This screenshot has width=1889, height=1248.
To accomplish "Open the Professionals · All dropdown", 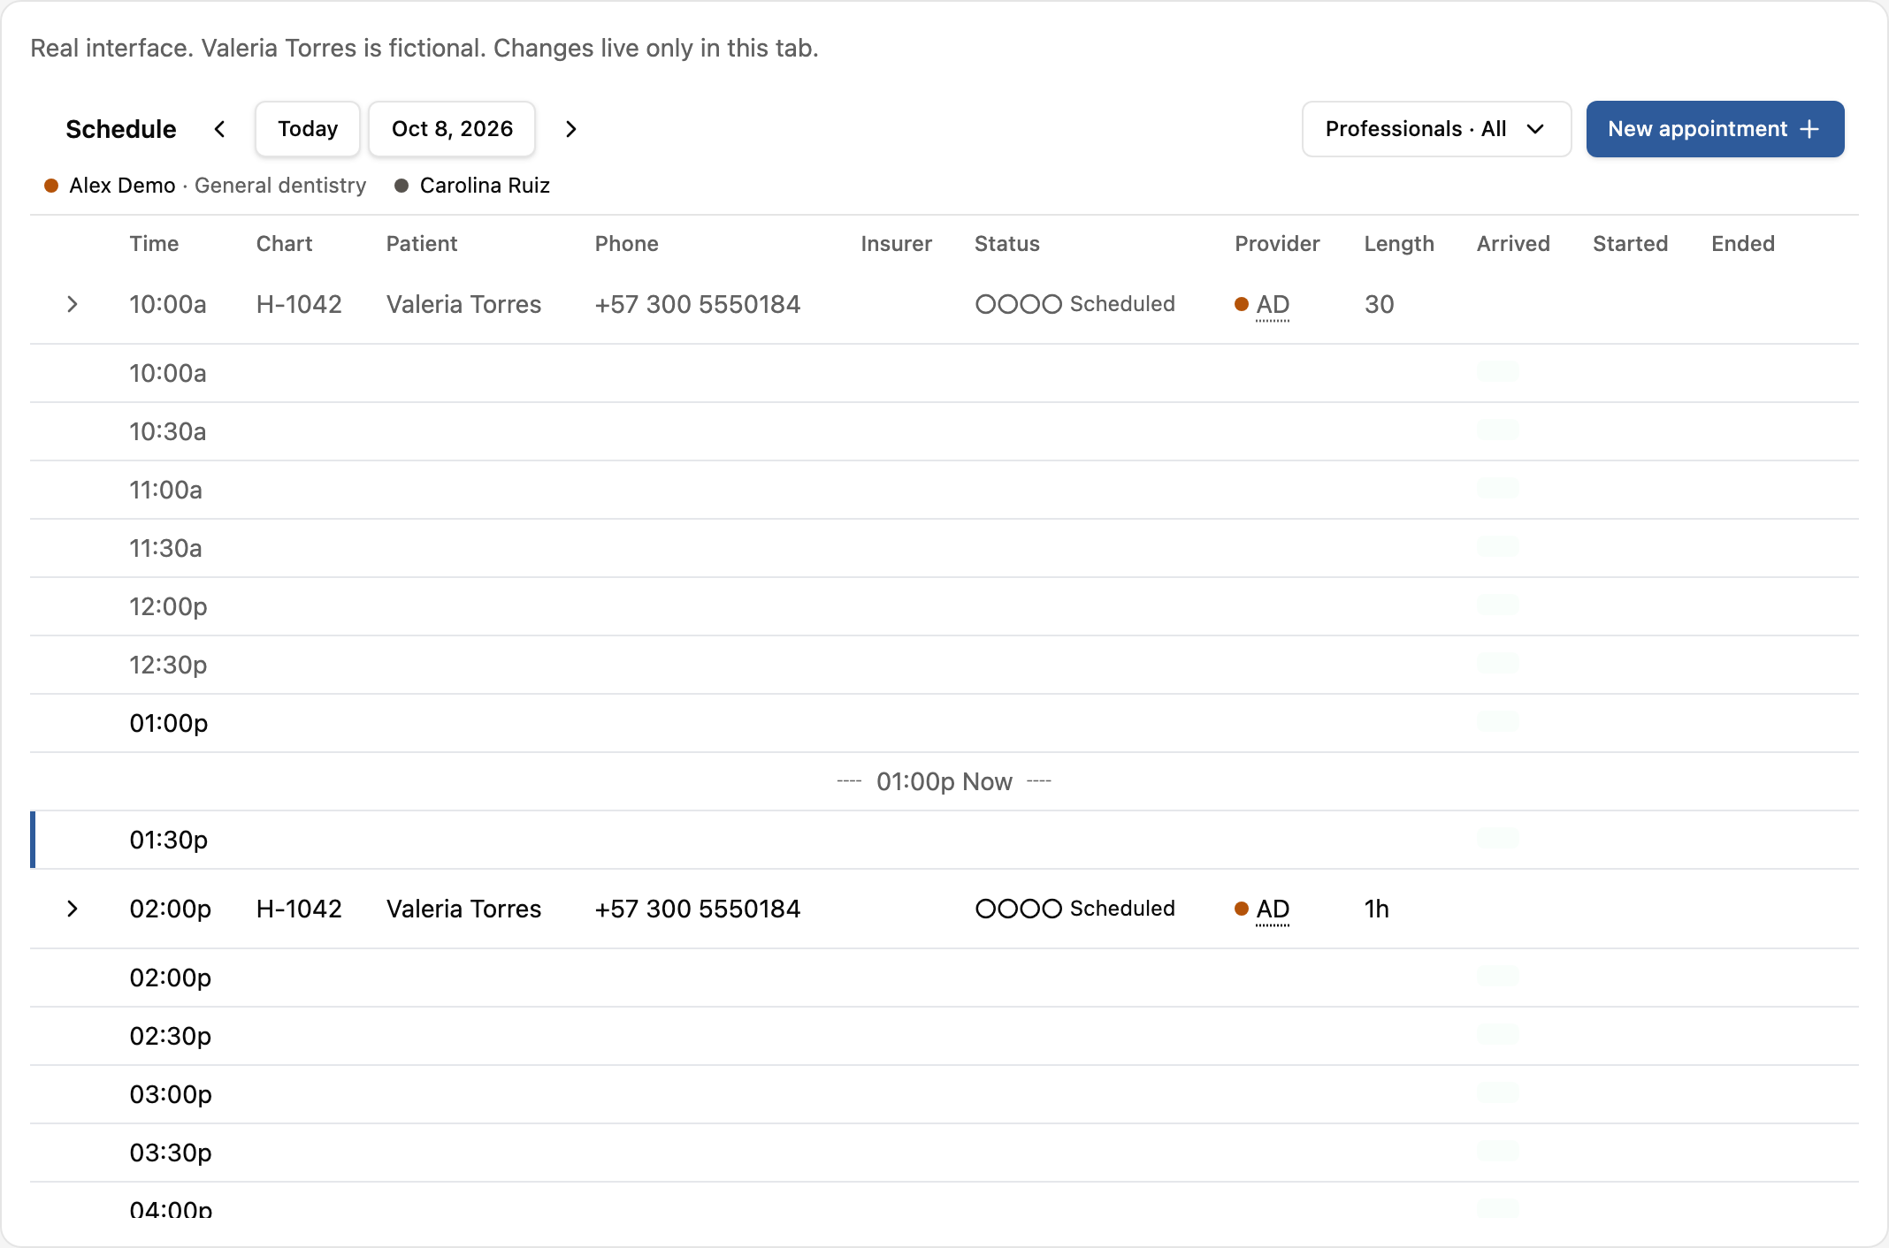I will [1436, 129].
